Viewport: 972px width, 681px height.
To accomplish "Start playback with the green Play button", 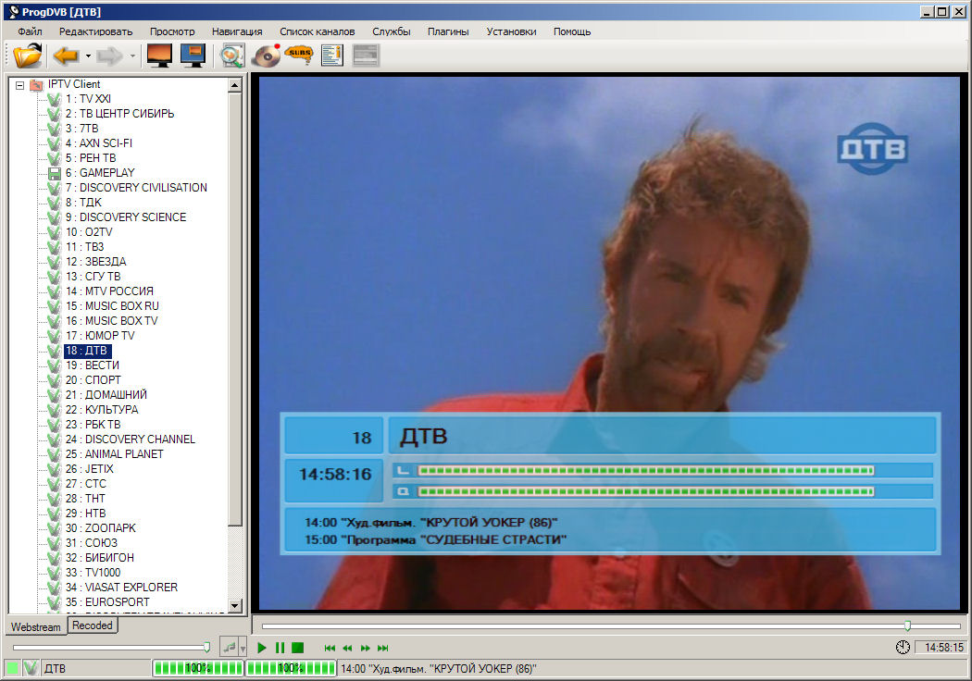I will (x=262, y=648).
